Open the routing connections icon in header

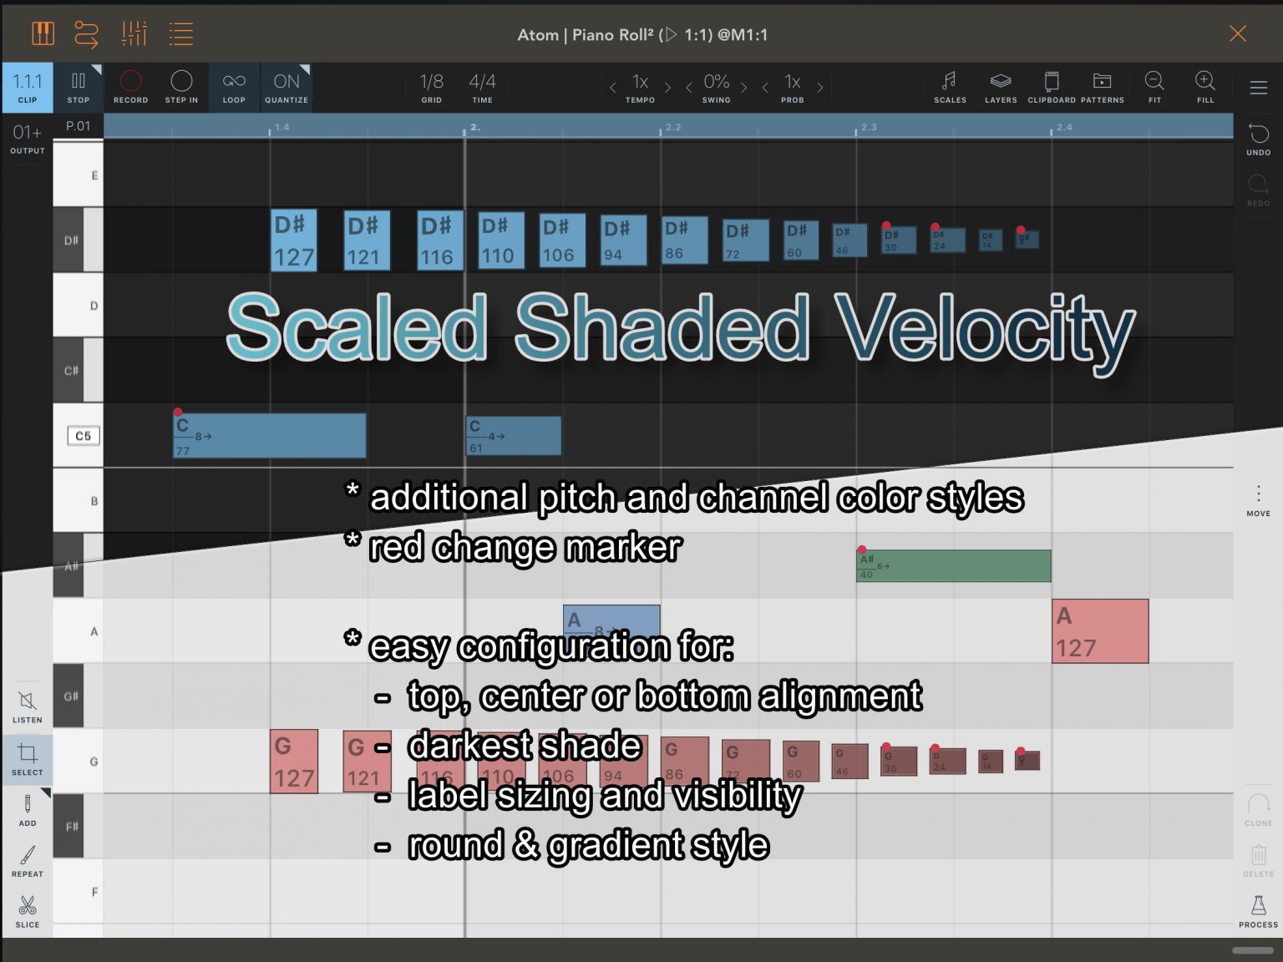point(86,33)
